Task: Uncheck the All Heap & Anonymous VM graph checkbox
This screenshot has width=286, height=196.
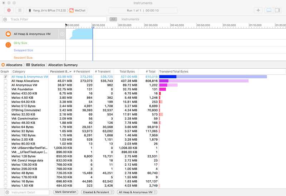Action: pos(5,77)
